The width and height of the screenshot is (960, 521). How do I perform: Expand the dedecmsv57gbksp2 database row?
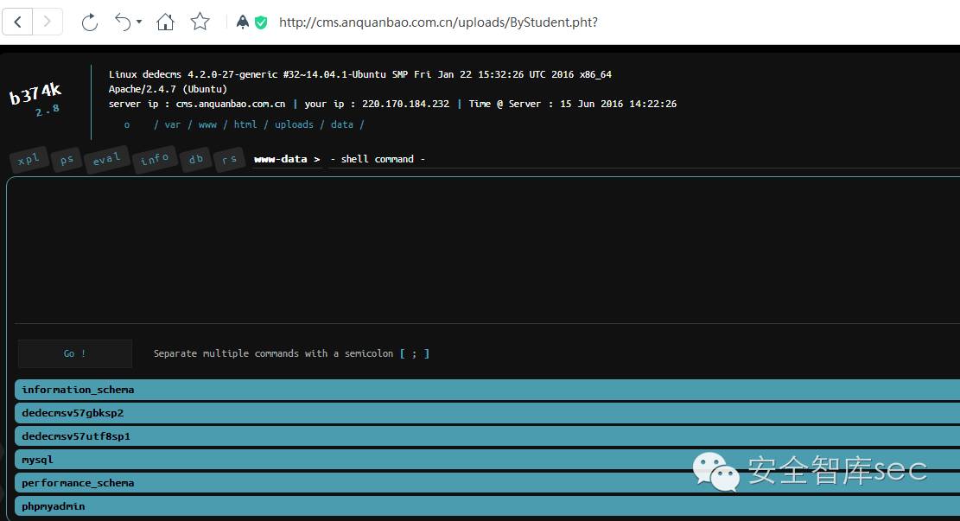(487, 413)
